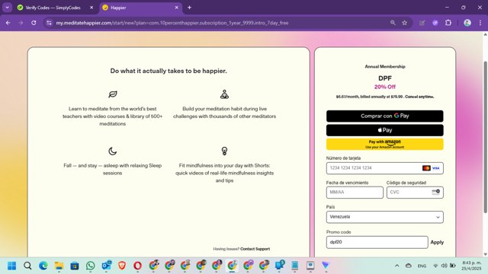Click the browser back arrow

(8, 23)
